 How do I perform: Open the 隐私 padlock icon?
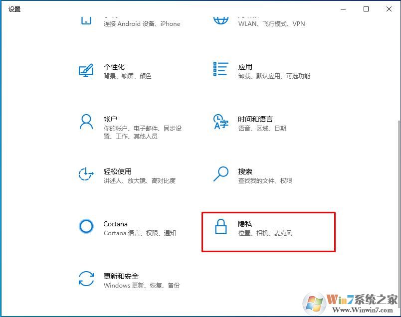point(221,226)
